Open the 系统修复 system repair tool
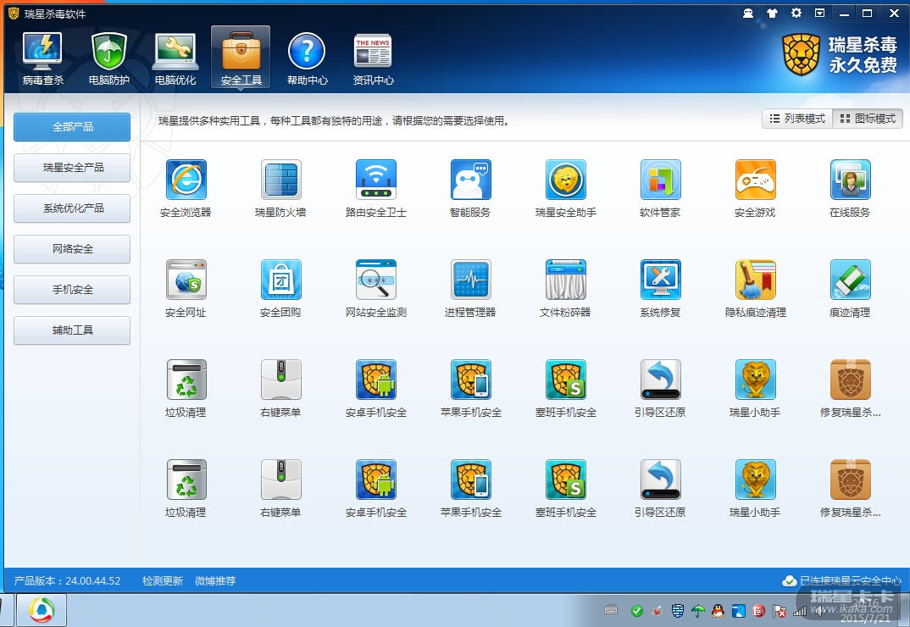The image size is (910, 627). [660, 280]
